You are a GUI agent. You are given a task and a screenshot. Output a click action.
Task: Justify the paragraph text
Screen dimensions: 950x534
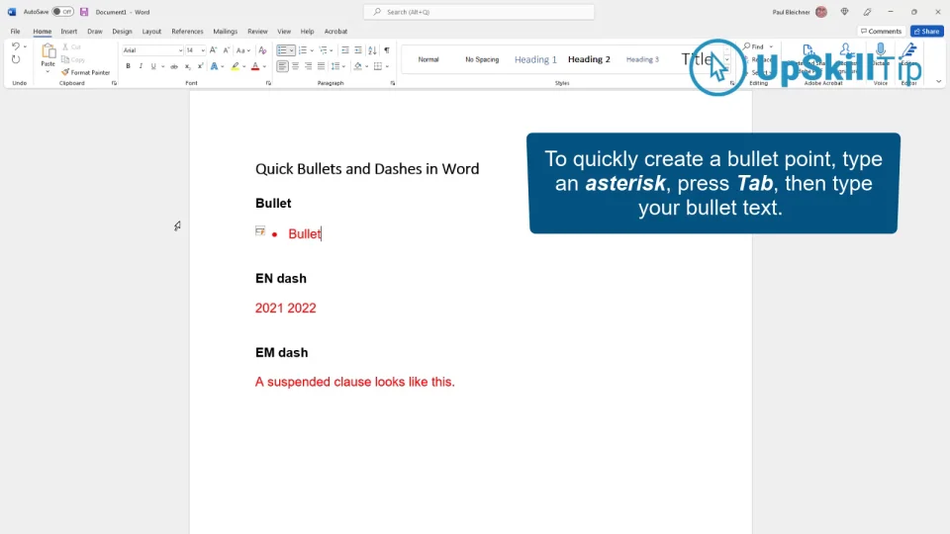tap(321, 66)
